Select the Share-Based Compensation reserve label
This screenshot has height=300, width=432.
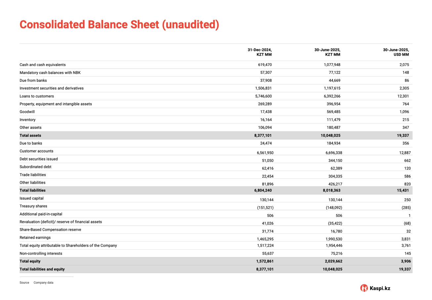(50, 230)
